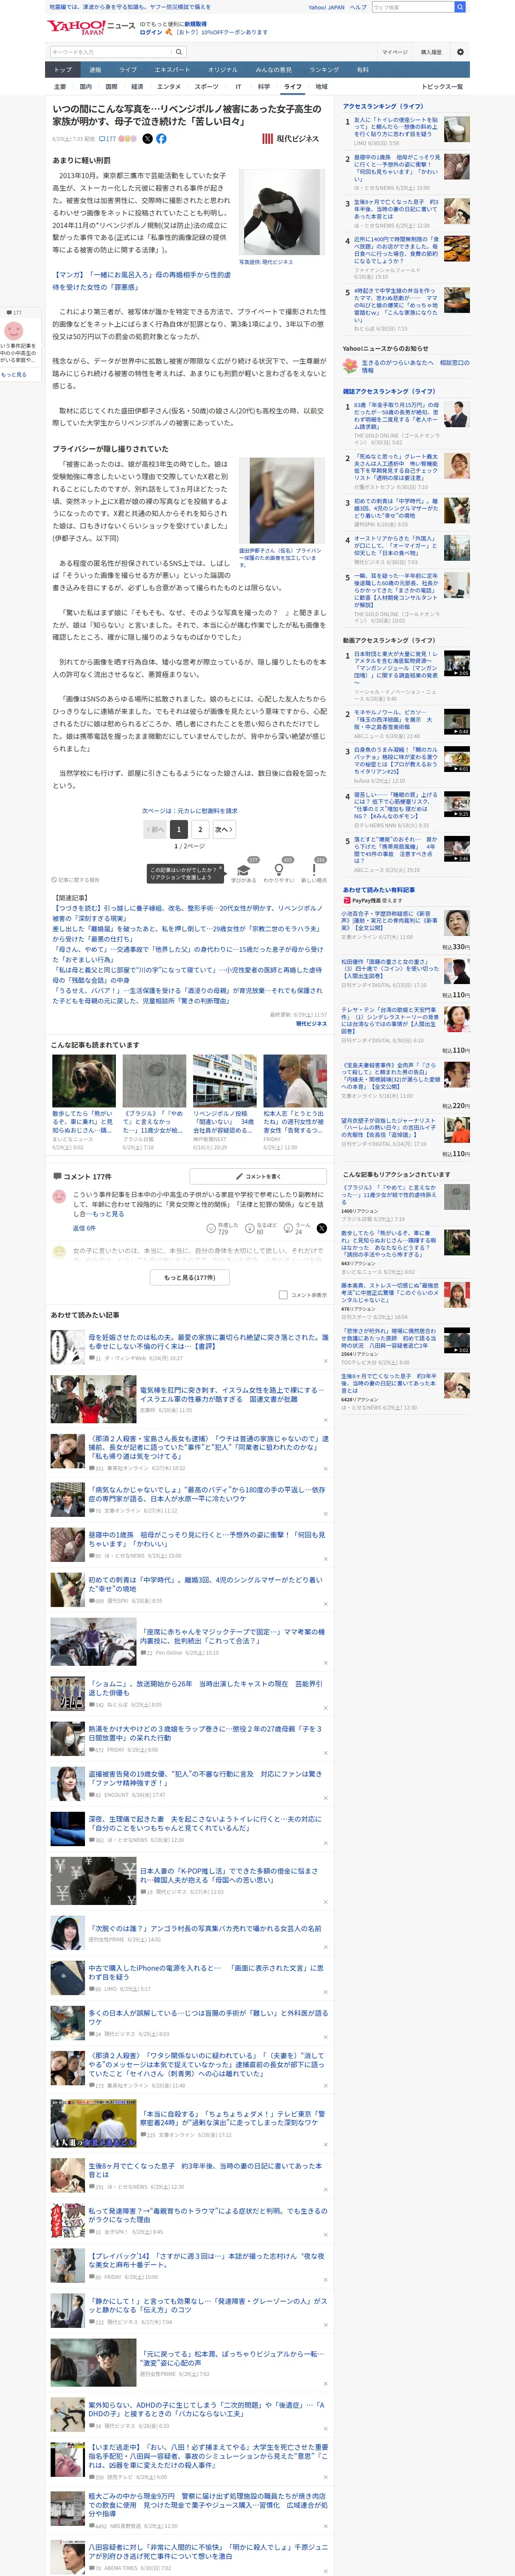This screenshot has width=515, height=2576.
Task: Open the トップ navigation tab
Action: (63, 70)
